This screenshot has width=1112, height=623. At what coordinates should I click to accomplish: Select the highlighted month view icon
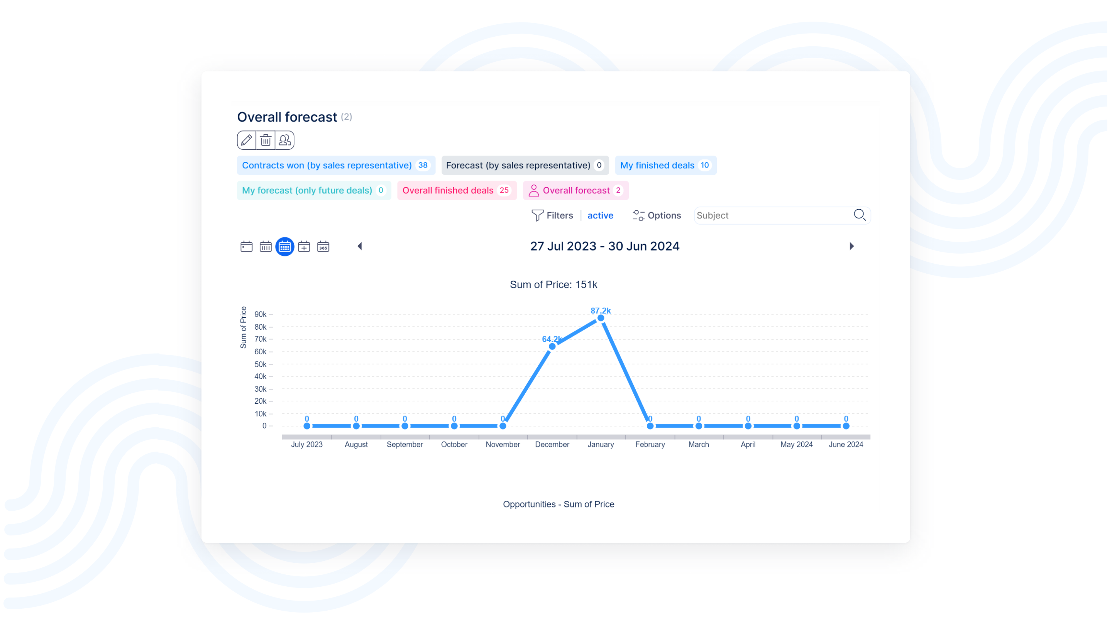click(284, 247)
